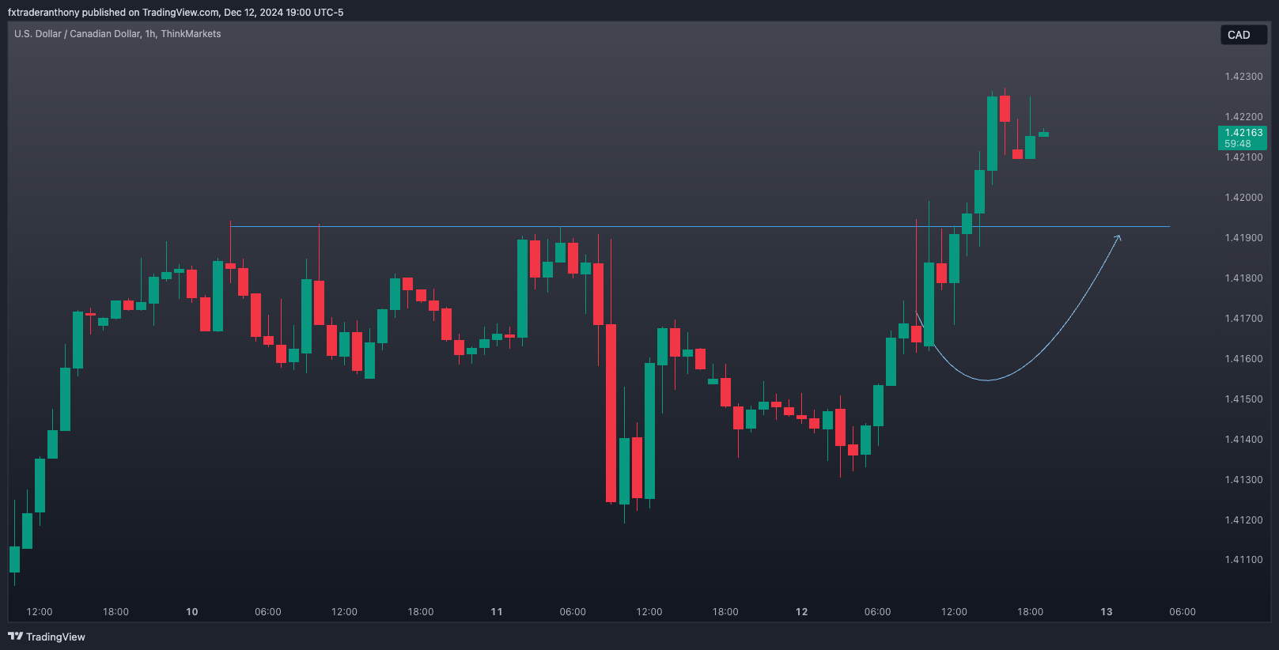Click the date label 12 on time axis
The height and width of the screenshot is (650, 1279).
802,612
